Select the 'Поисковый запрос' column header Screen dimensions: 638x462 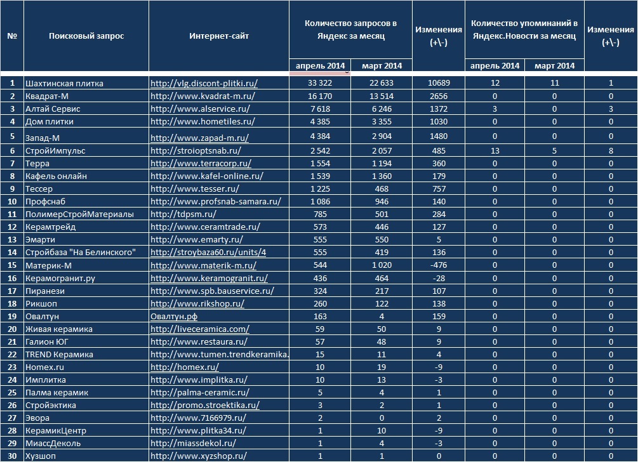pos(86,36)
